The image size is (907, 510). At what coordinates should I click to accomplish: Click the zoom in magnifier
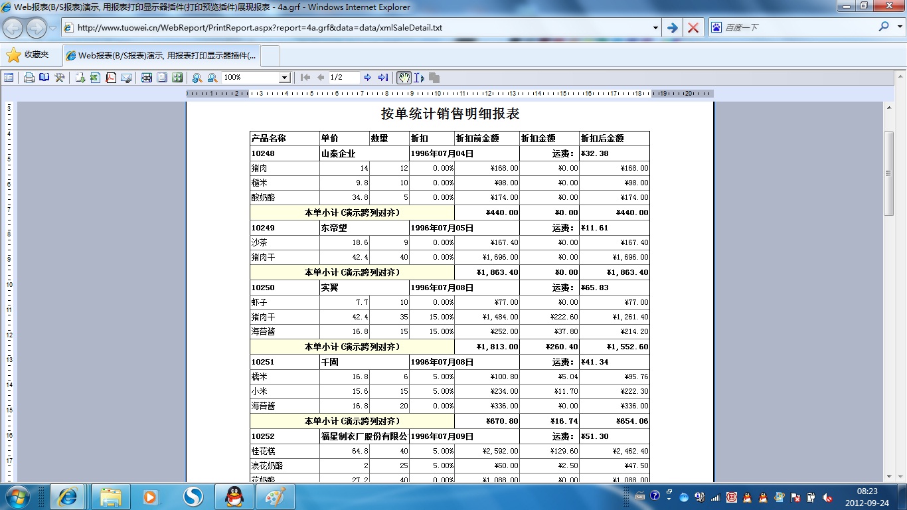tap(197, 78)
